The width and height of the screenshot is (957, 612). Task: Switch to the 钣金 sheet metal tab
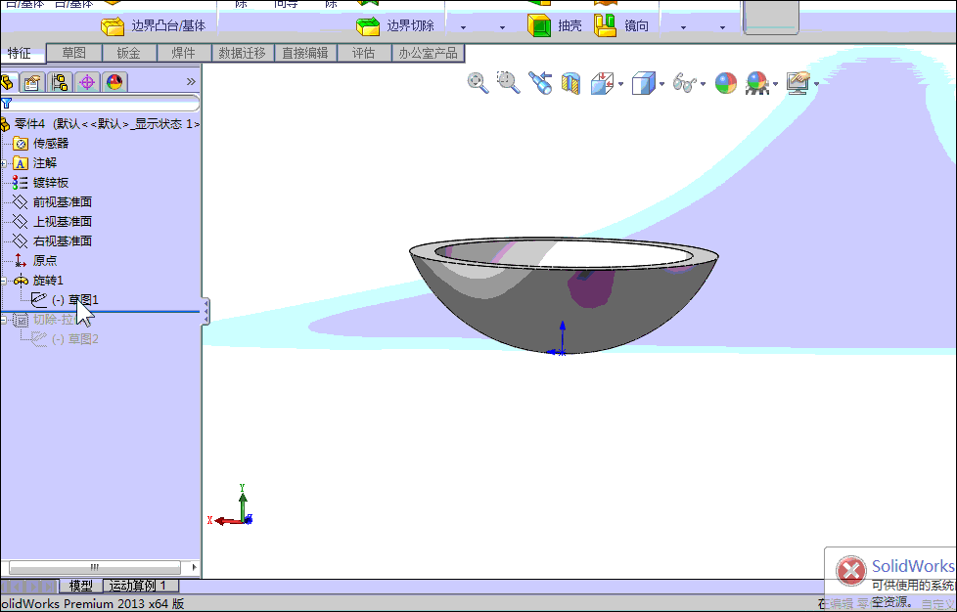tap(129, 53)
